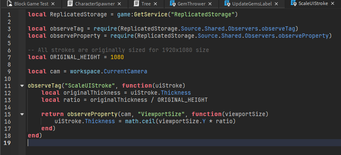Click the UpdateGemsLabel local script icon

point(227,4)
